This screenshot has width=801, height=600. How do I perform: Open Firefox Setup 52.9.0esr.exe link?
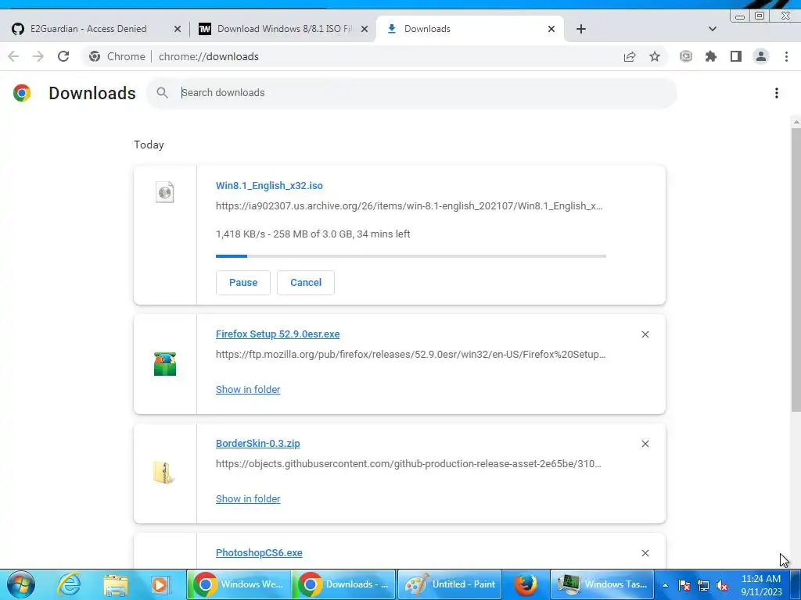click(278, 334)
